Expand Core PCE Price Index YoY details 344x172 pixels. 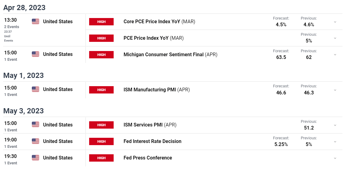coord(335,22)
